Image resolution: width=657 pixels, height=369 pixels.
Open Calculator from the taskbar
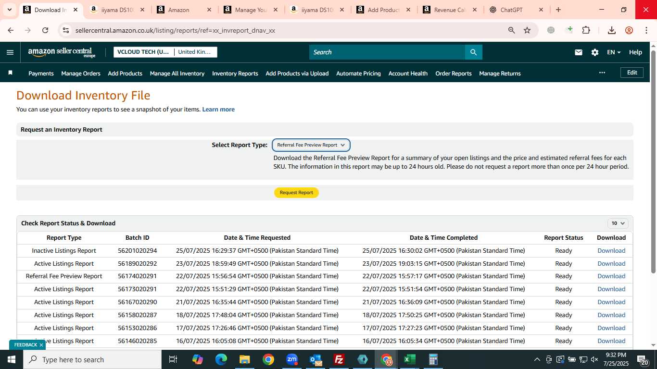(x=433, y=359)
